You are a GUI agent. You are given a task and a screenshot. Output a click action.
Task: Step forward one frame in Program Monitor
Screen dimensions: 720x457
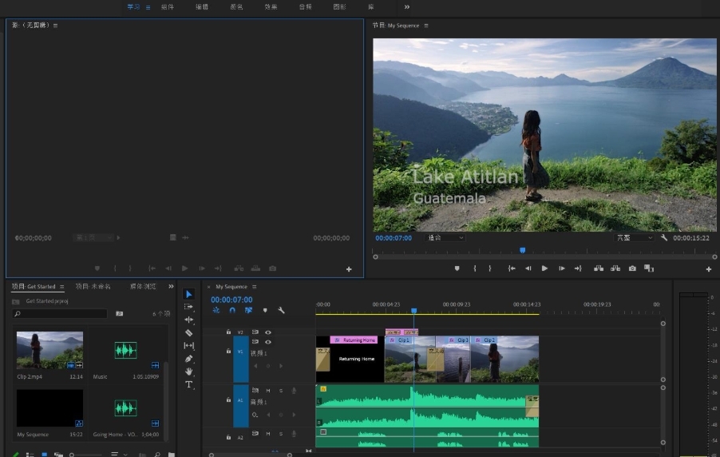pyautogui.click(x=561, y=268)
